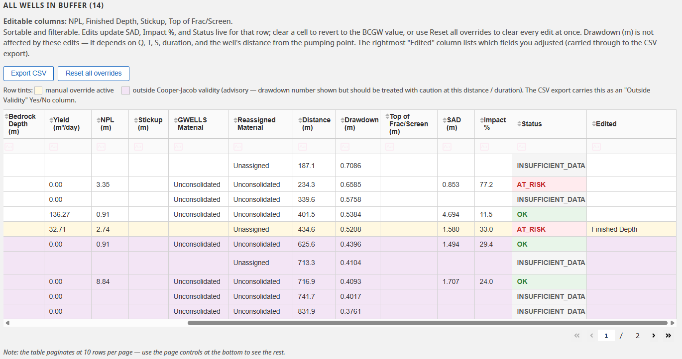This screenshot has height=359, width=682.
Task: Jump to the last page of results
Action: [668, 336]
